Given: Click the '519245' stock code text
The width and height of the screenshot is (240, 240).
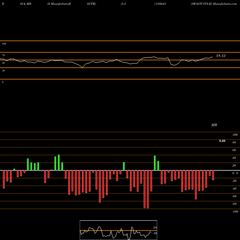Looking at the screenshot, I should 161,4.
